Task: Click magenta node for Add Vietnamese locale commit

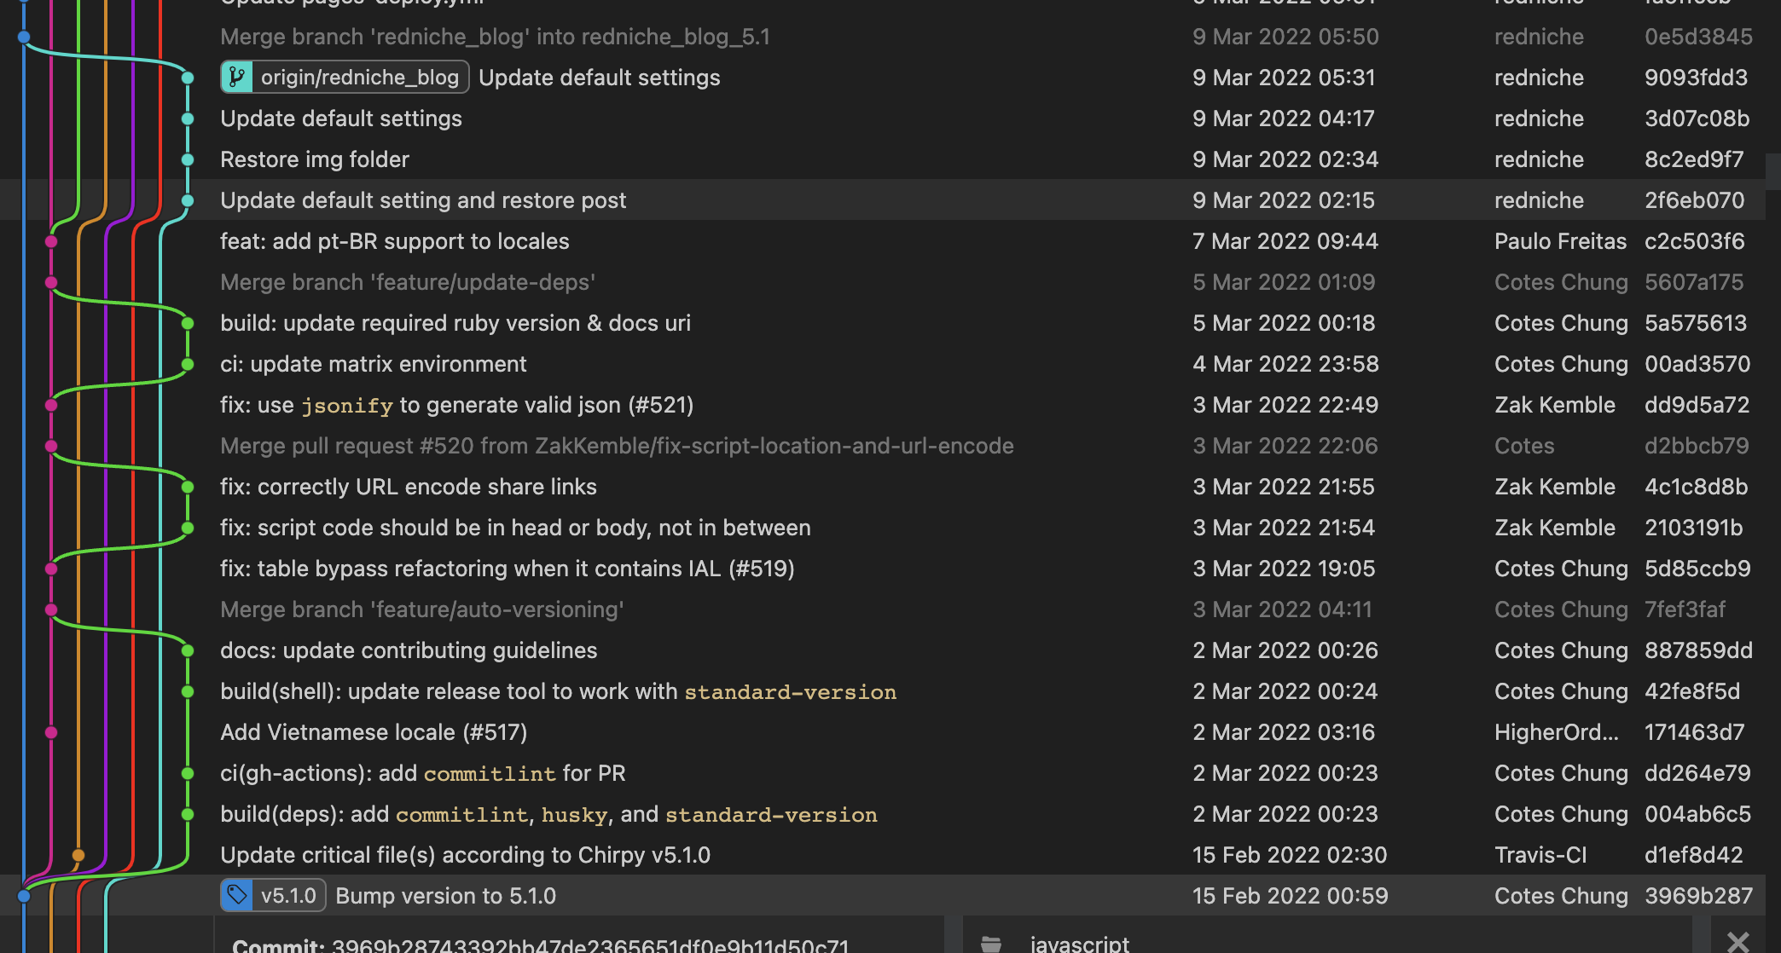Action: pos(51,732)
